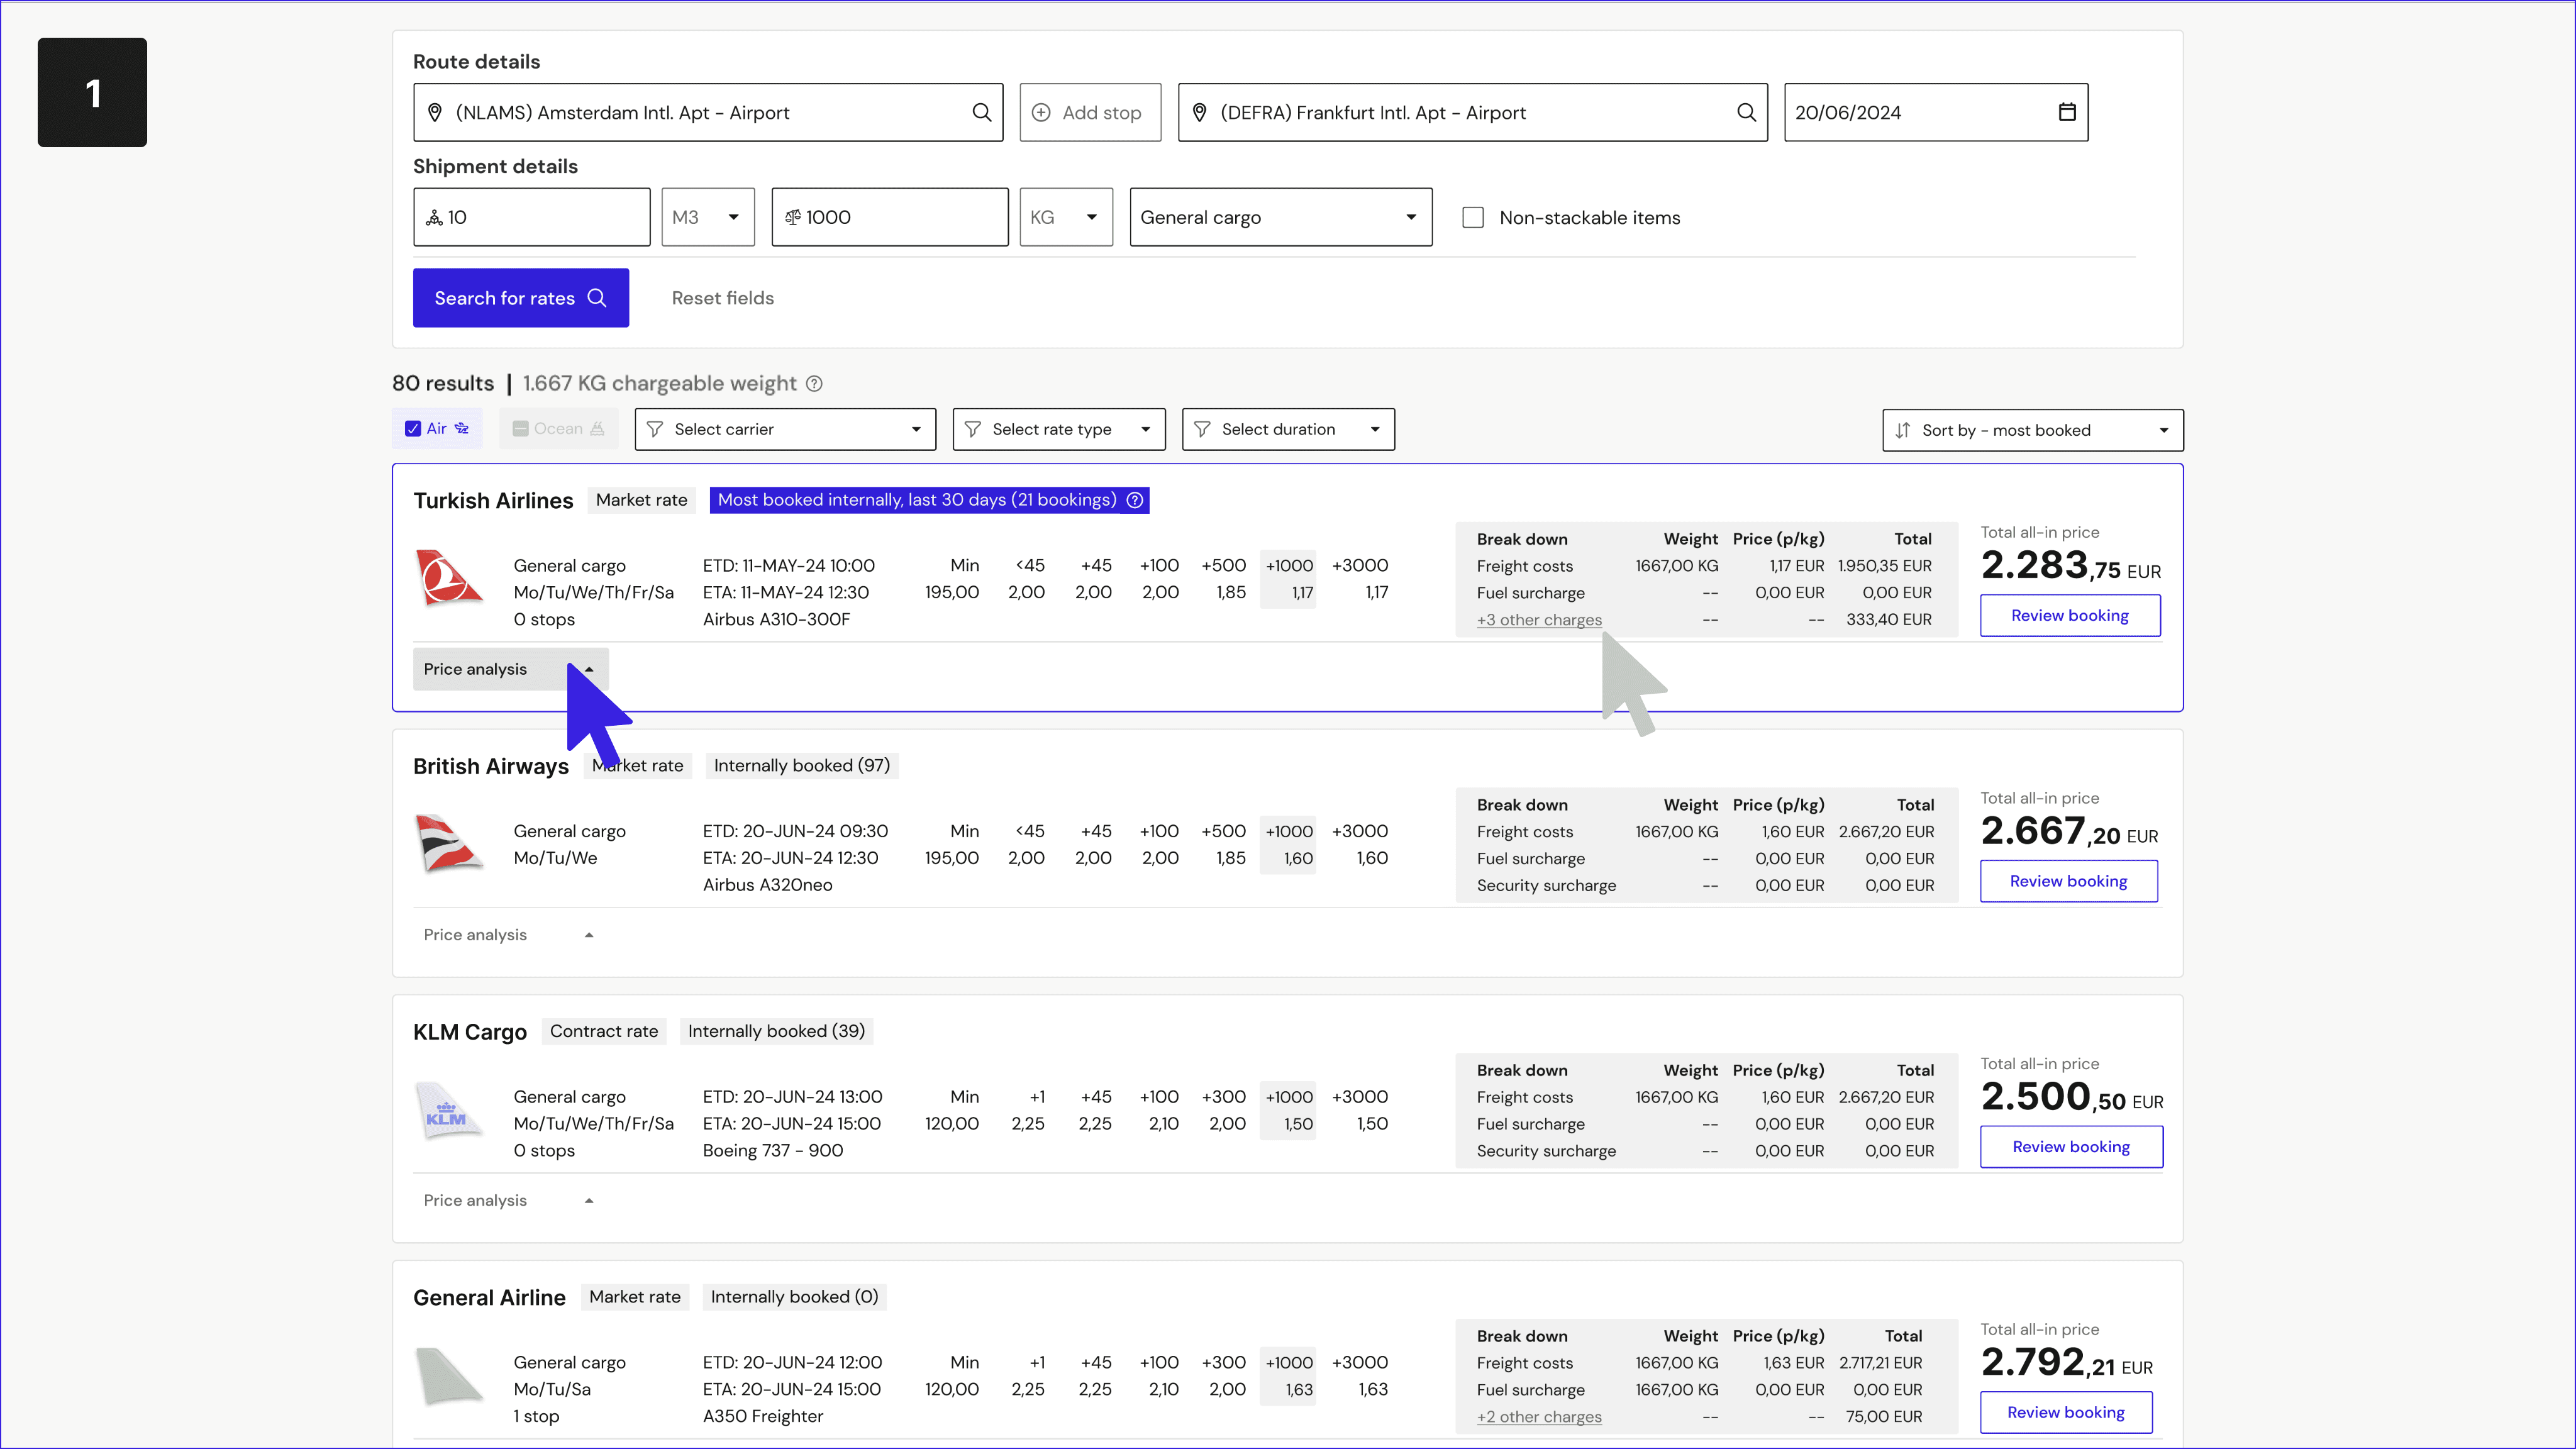2576x1449 pixels.
Task: Enable Non-stackable items checkbox
Action: point(1473,218)
